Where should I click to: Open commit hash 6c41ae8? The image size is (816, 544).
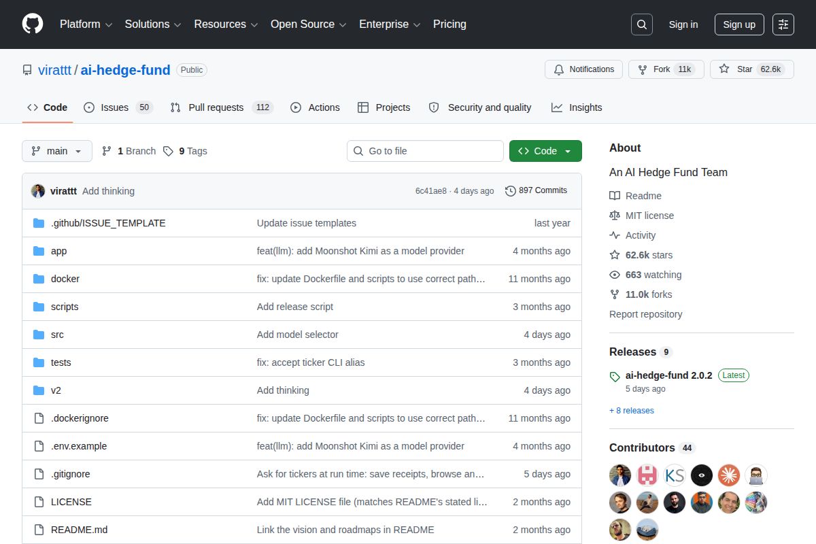point(431,191)
